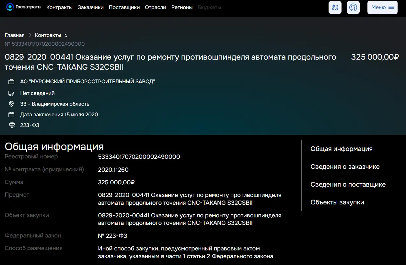406x265 pixels.
Task: Click the Общая информация section heading
Action: pyautogui.click(x=54, y=146)
